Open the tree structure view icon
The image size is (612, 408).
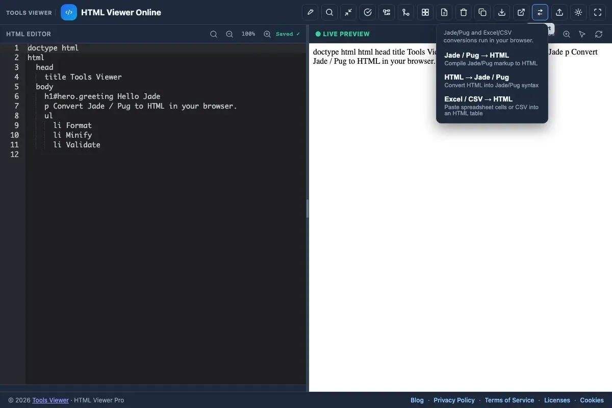pyautogui.click(x=387, y=12)
